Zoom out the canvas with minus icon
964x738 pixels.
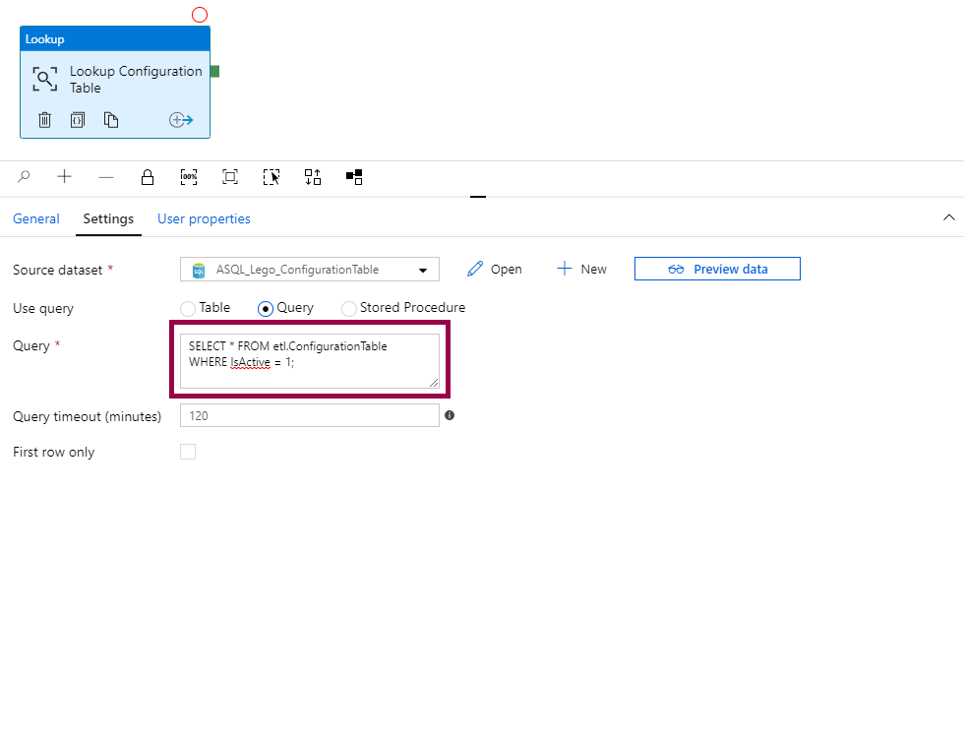click(106, 177)
